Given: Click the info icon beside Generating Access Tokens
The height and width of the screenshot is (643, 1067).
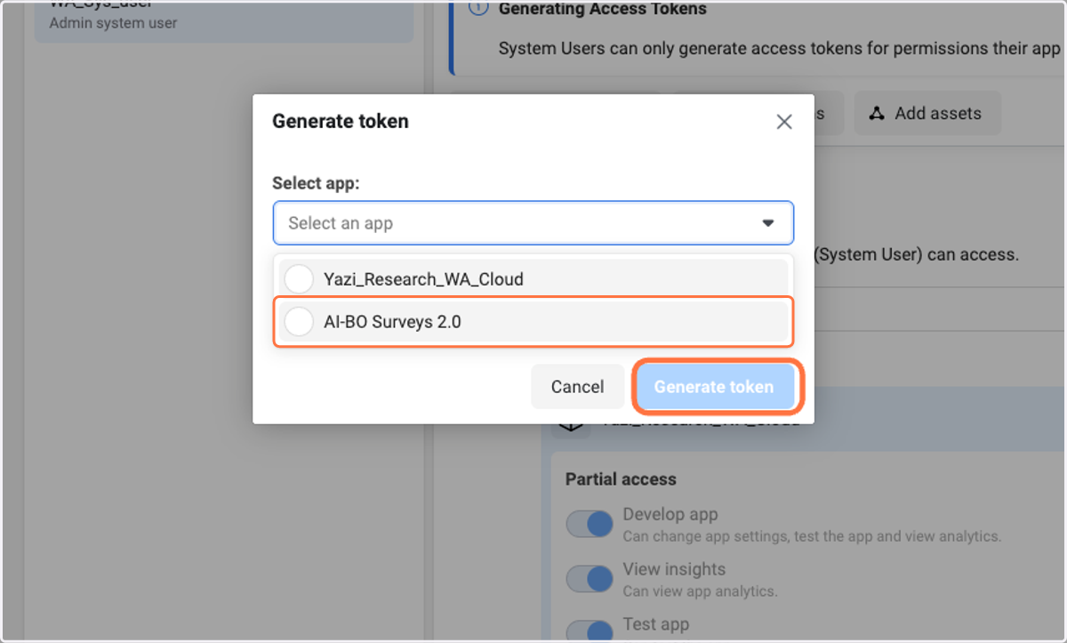Looking at the screenshot, I should tap(478, 8).
